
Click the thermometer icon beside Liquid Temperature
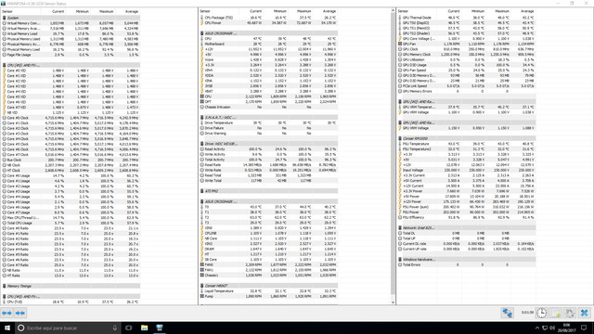tap(202, 291)
